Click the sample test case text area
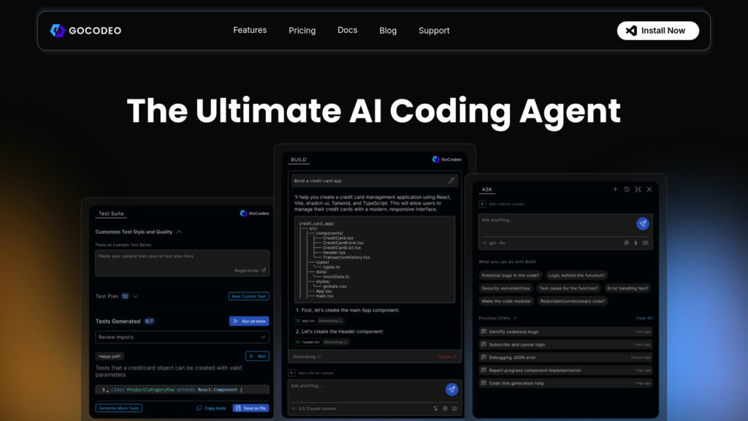This screenshot has width=748, height=421. tap(182, 263)
